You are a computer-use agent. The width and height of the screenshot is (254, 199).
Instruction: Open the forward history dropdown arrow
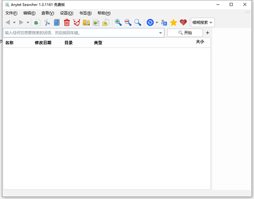coord(28,23)
